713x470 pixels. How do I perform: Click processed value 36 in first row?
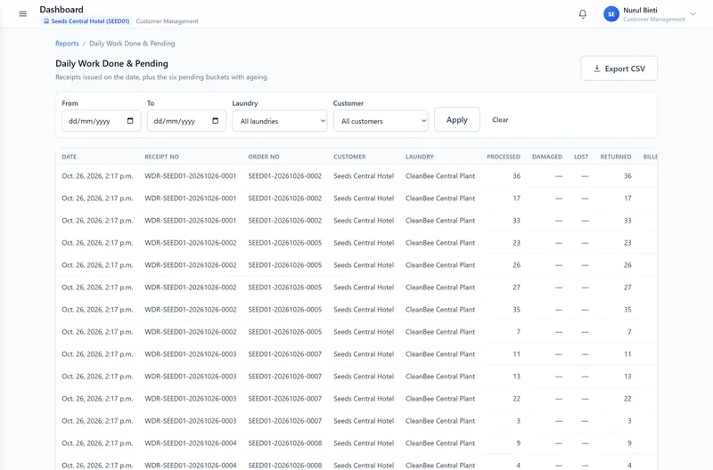pos(517,175)
